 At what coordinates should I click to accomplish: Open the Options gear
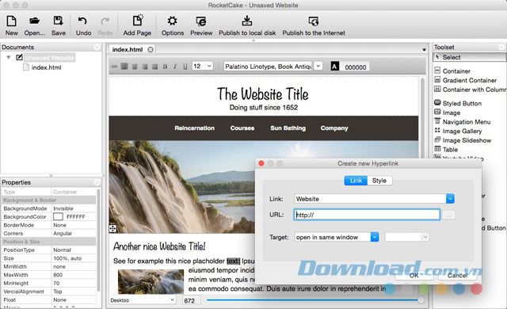point(173,26)
